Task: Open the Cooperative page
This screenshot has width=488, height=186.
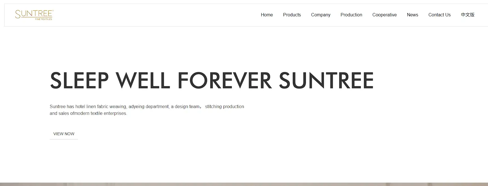Action: pos(384,15)
